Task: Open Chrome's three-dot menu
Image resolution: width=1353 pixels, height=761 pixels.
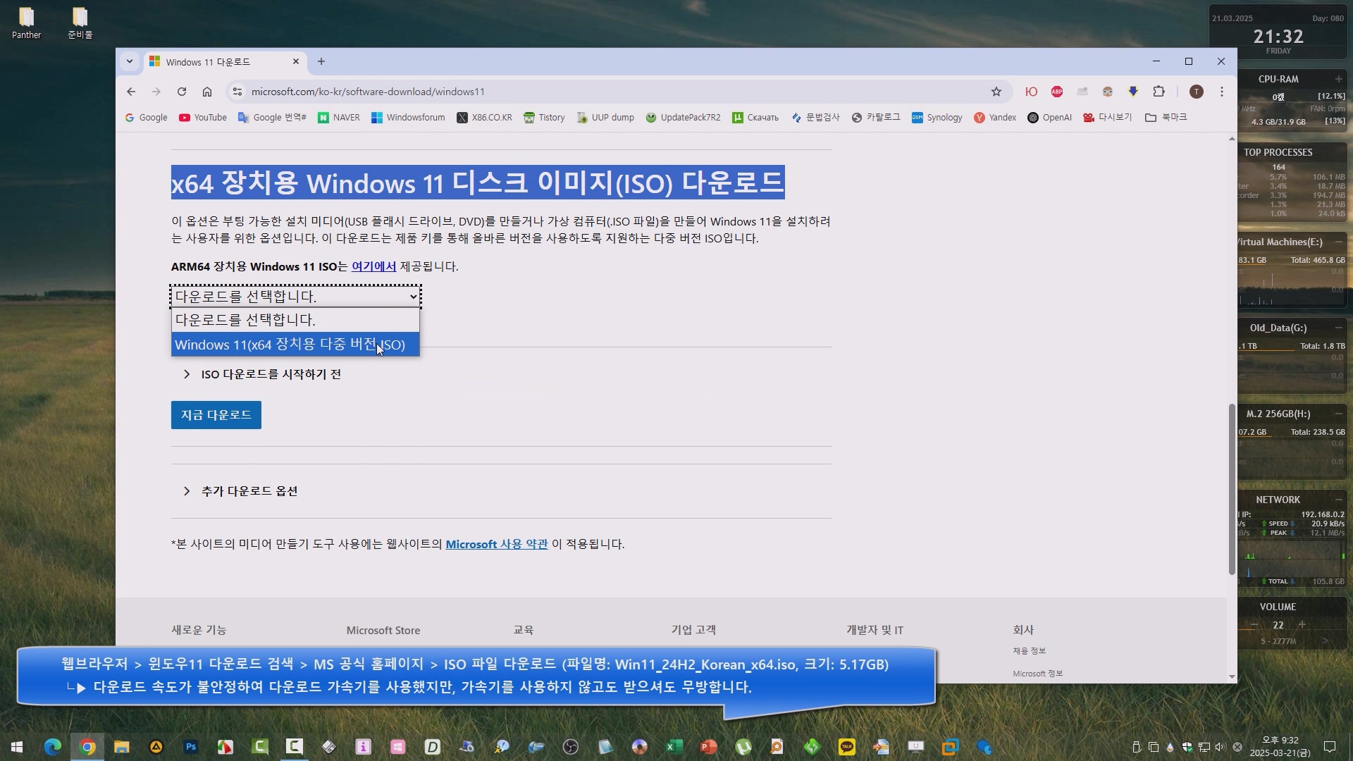Action: pos(1222,92)
